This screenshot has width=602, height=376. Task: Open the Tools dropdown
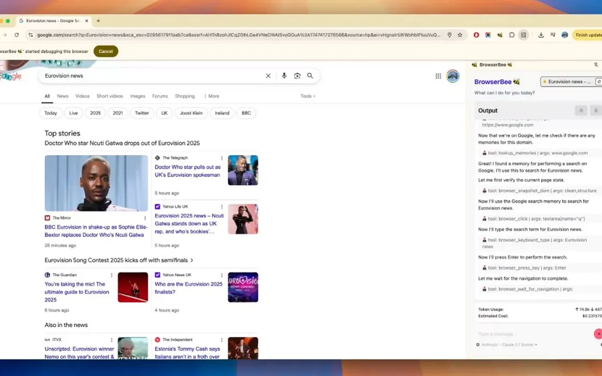point(307,96)
